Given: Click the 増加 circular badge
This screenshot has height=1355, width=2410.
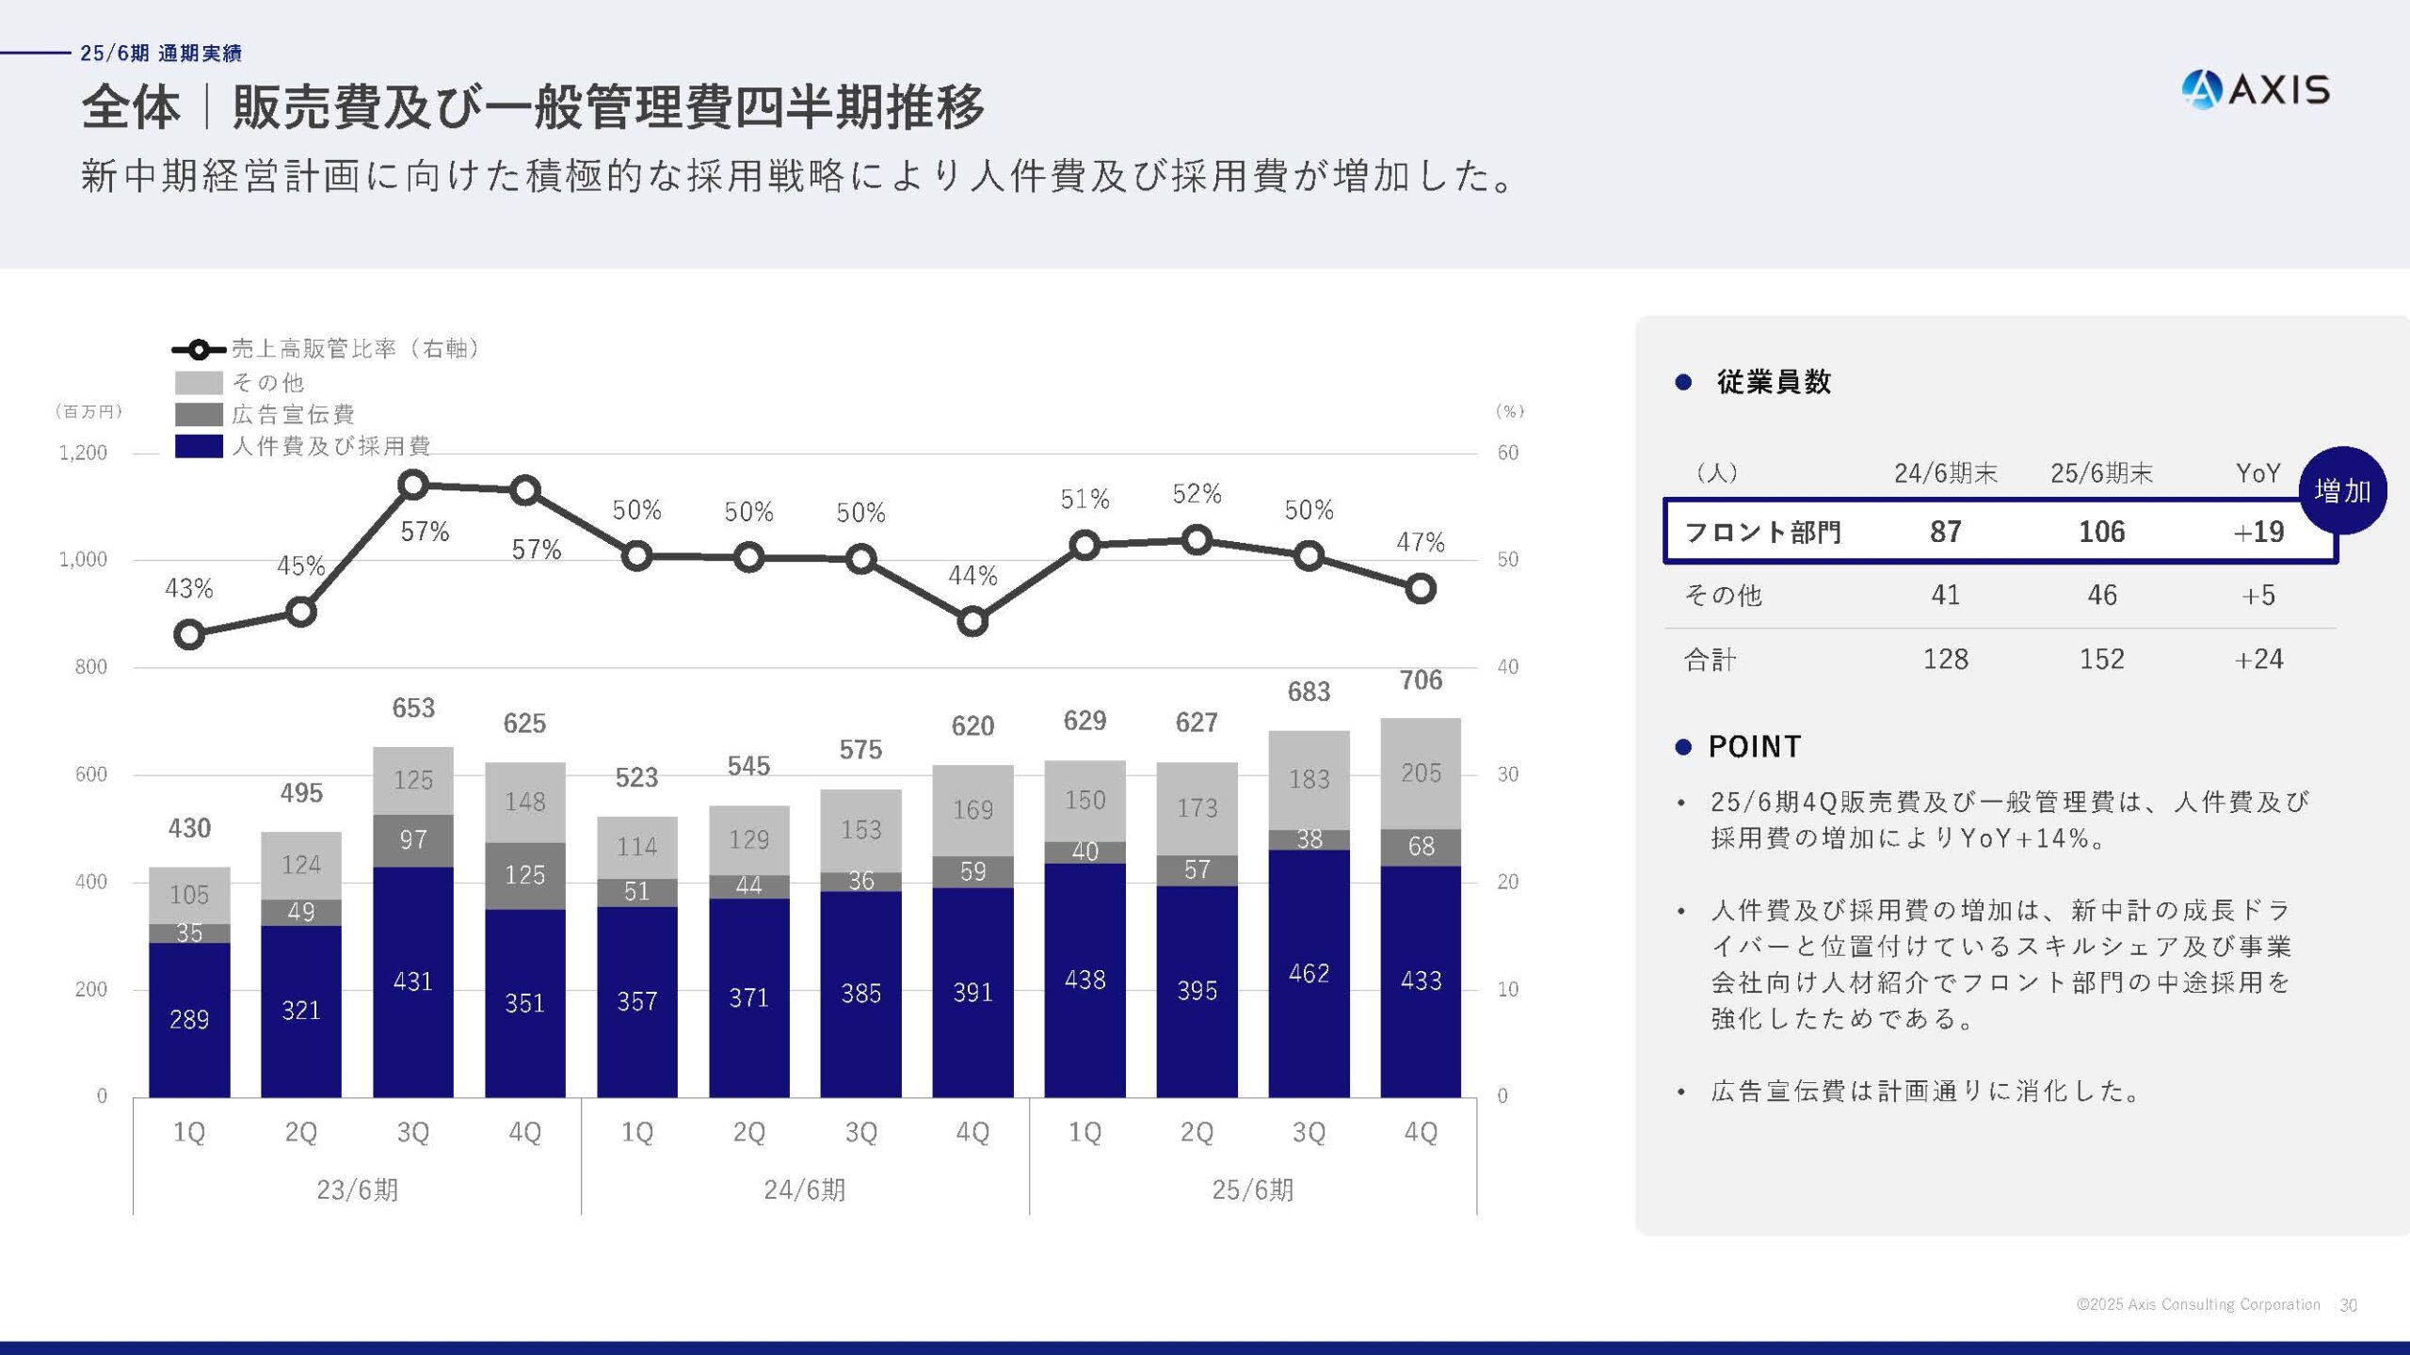Looking at the screenshot, I should click(2341, 490).
